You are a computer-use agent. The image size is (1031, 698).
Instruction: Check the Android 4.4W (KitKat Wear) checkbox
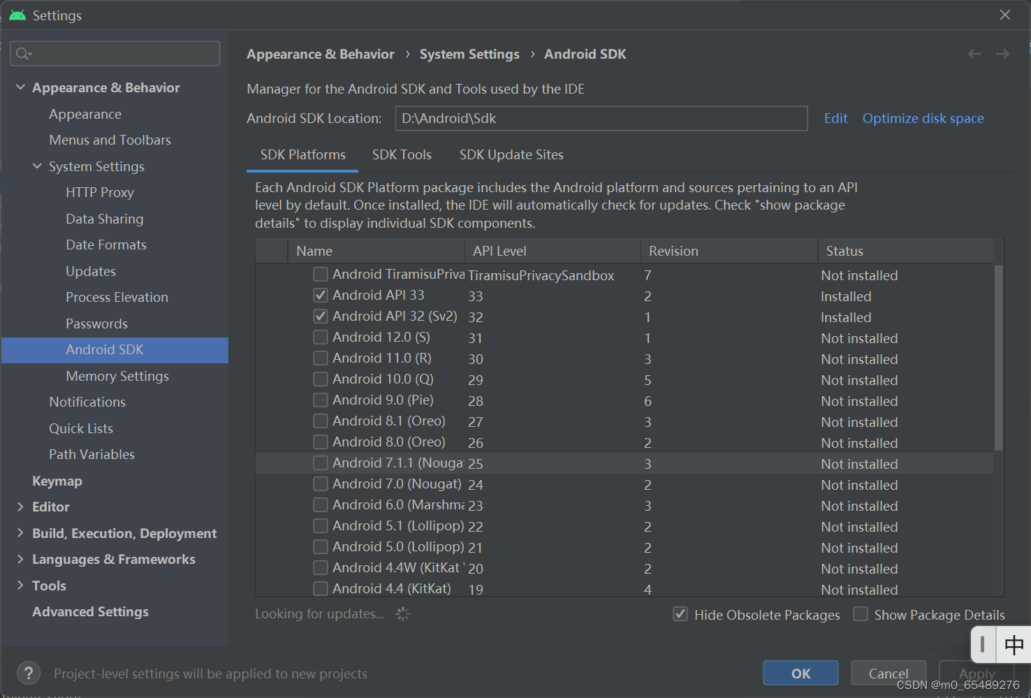[x=321, y=567]
